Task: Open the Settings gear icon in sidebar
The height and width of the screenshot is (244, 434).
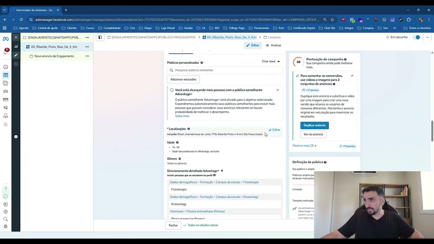Action: click(6, 212)
